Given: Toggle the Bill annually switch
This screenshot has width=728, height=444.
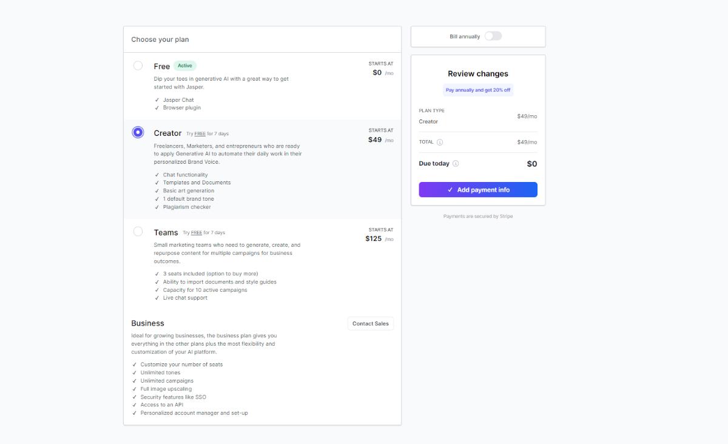Looking at the screenshot, I should pyautogui.click(x=493, y=36).
